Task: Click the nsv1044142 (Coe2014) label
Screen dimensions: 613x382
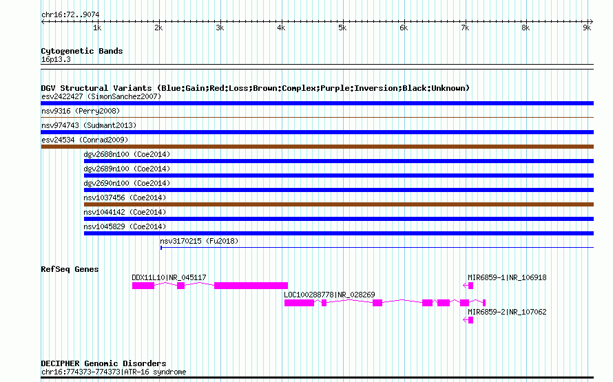Action: pos(125,212)
